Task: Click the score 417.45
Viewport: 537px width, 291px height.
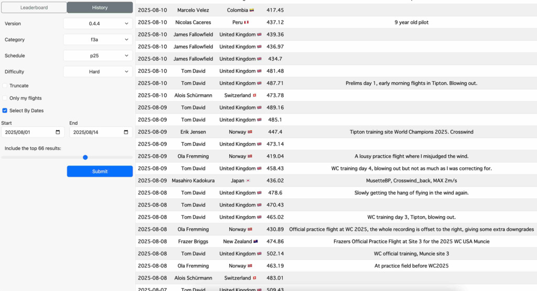Action: click(275, 10)
